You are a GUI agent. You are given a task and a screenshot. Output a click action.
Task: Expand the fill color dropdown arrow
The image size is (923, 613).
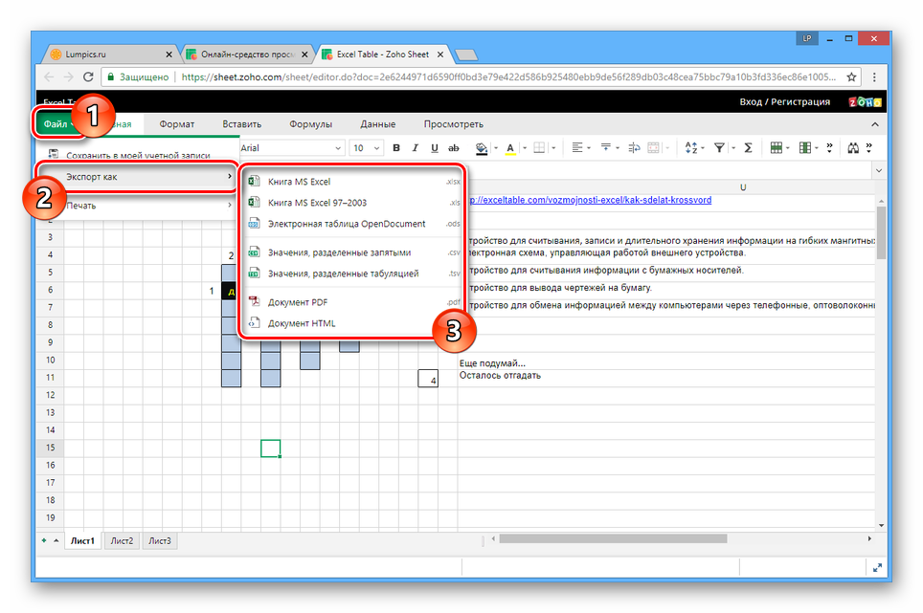tap(496, 148)
